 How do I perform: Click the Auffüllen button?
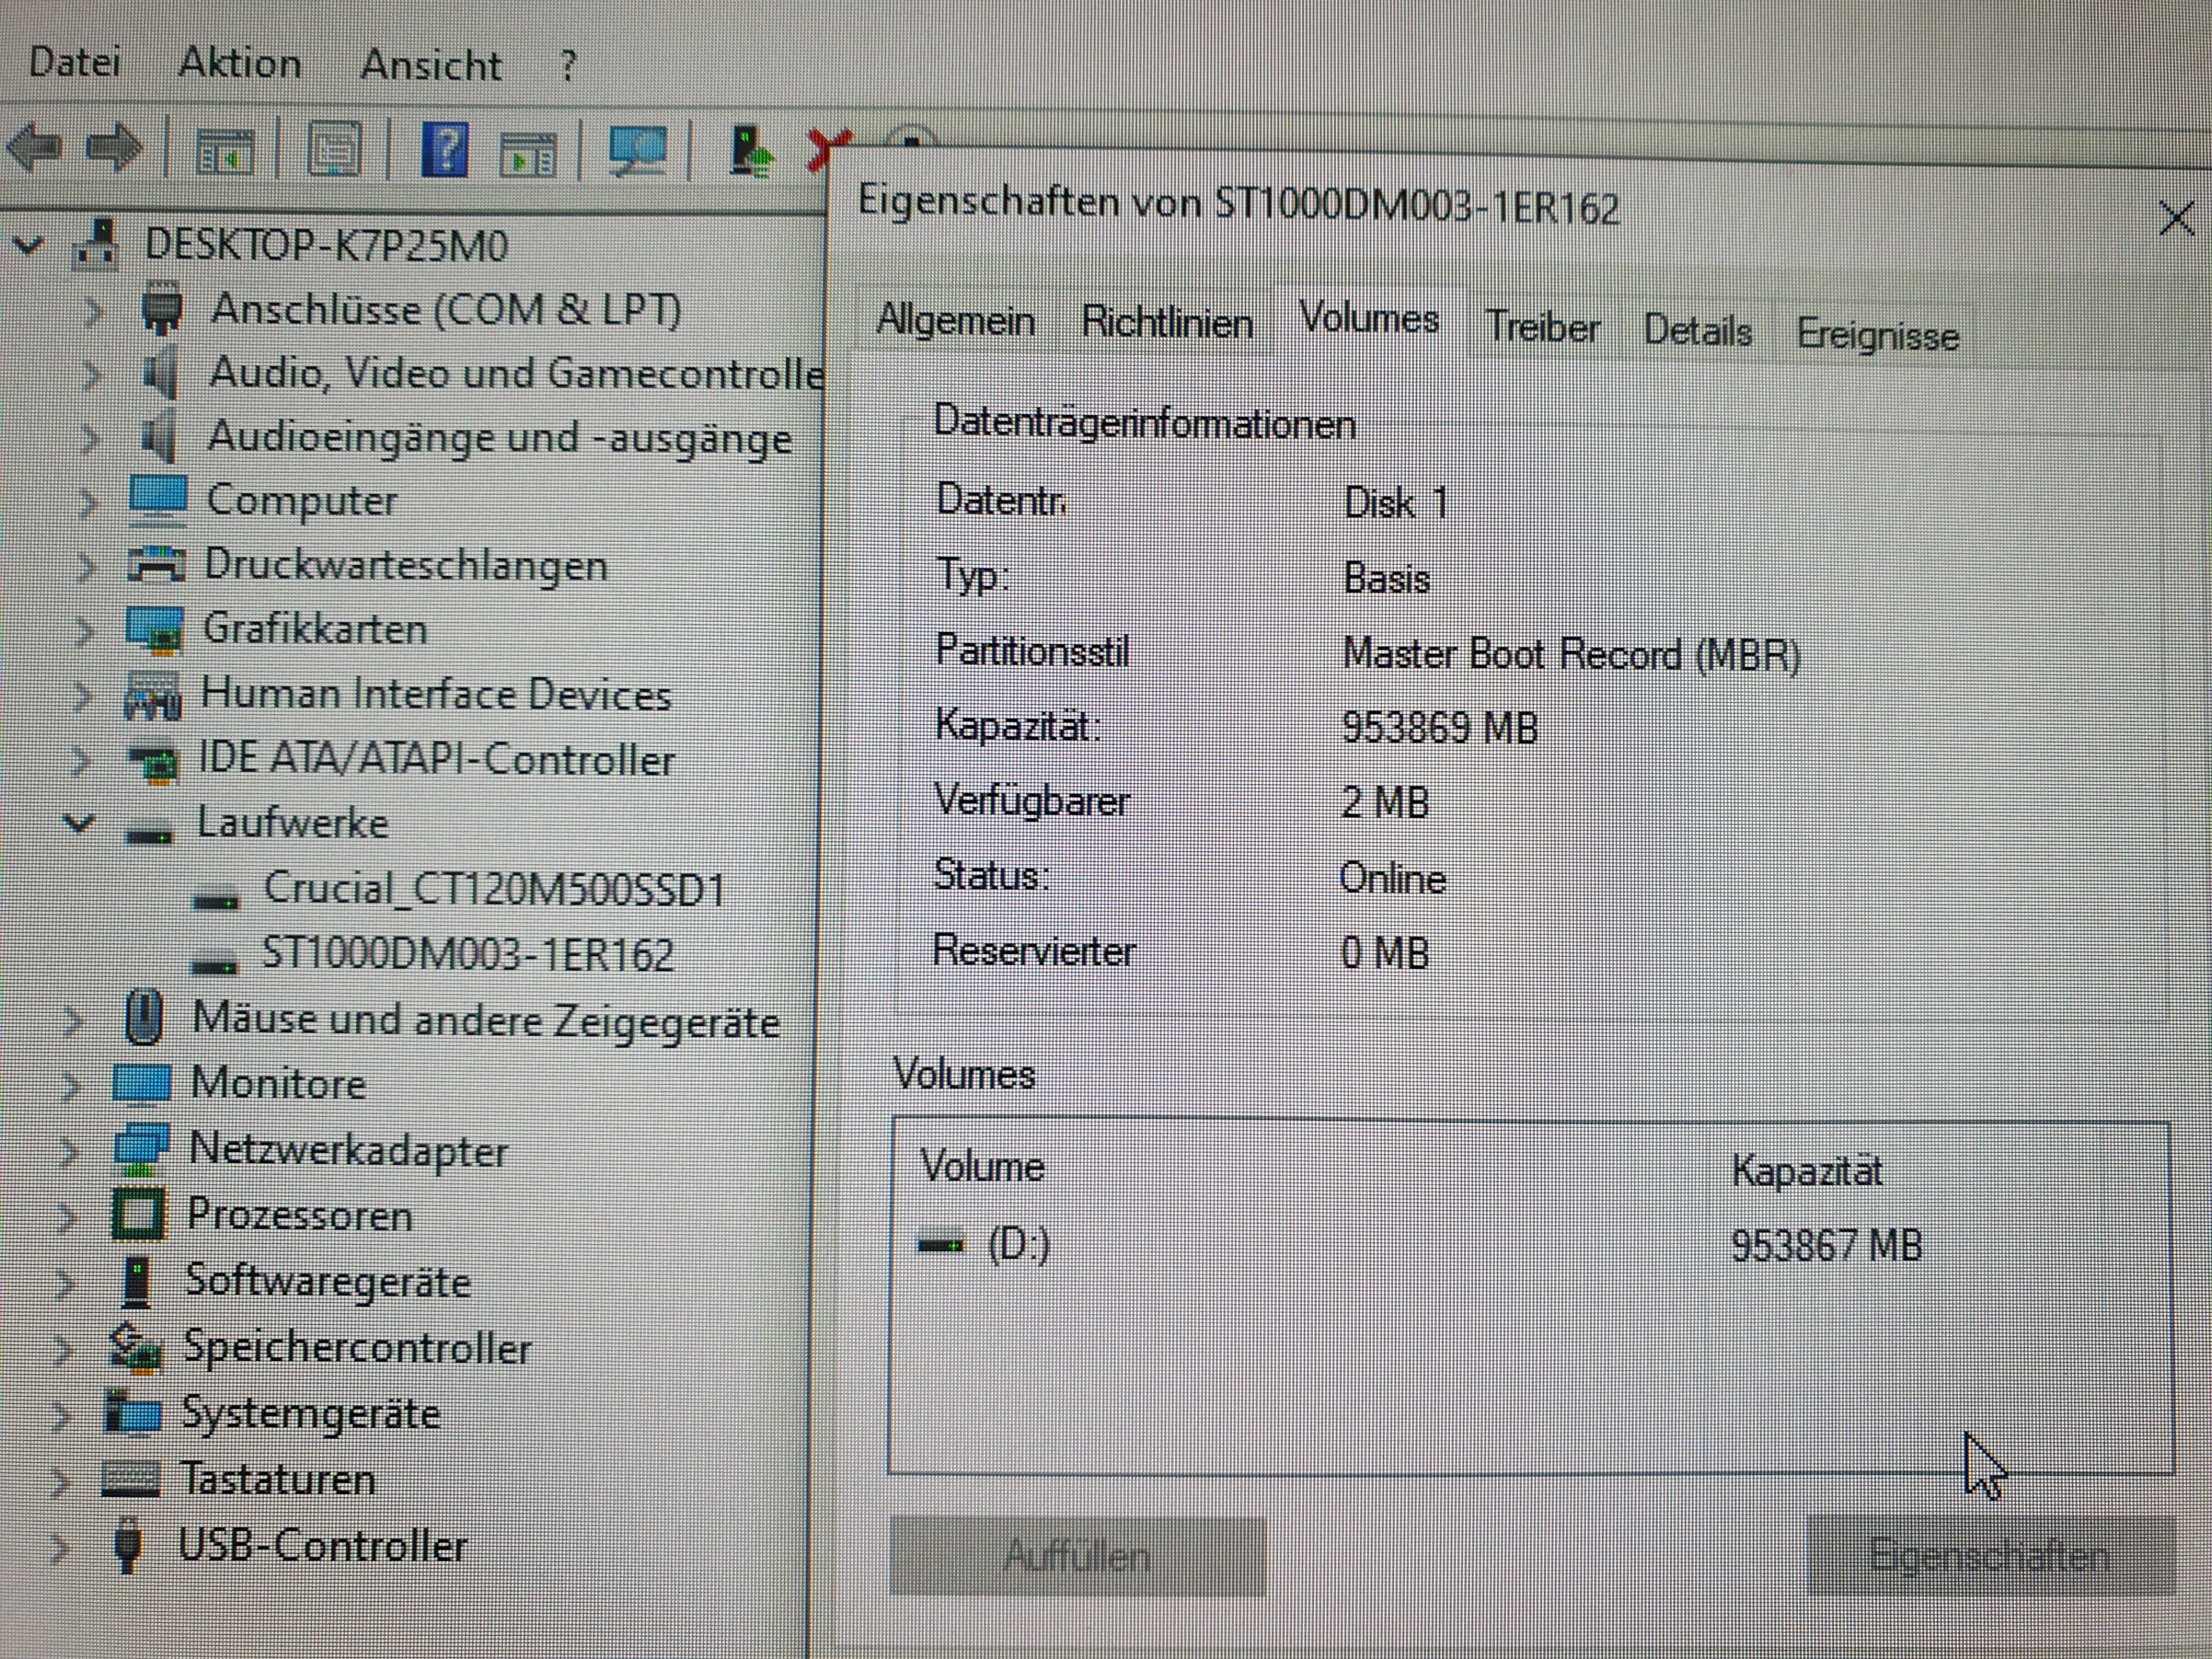click(x=1076, y=1555)
